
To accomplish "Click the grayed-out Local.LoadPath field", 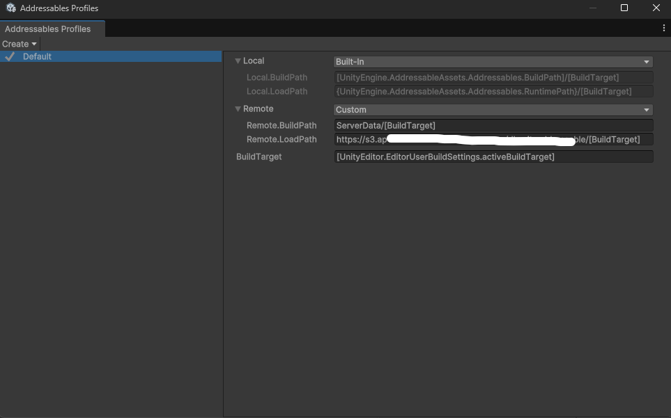I will [493, 91].
